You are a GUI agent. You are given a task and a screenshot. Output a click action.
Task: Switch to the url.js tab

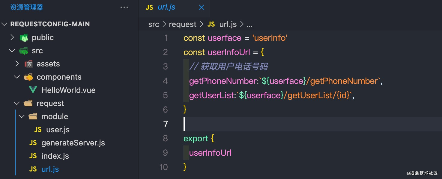166,7
